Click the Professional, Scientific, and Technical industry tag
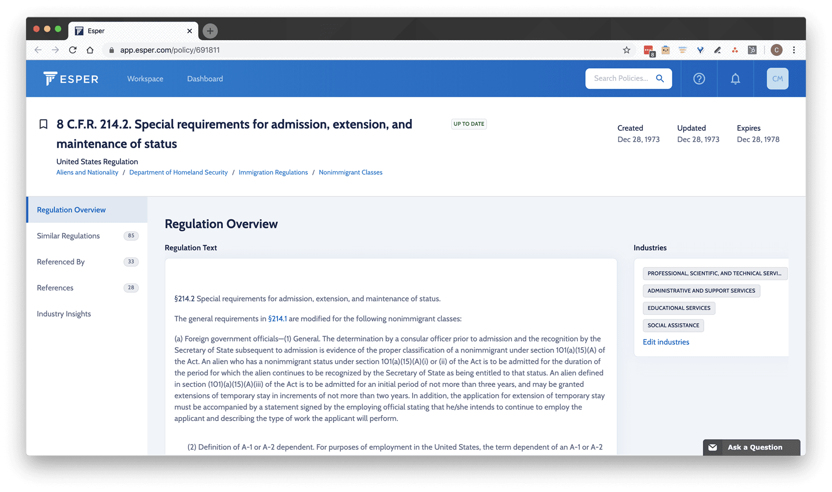Viewport: 832px width, 492px height. [x=715, y=273]
